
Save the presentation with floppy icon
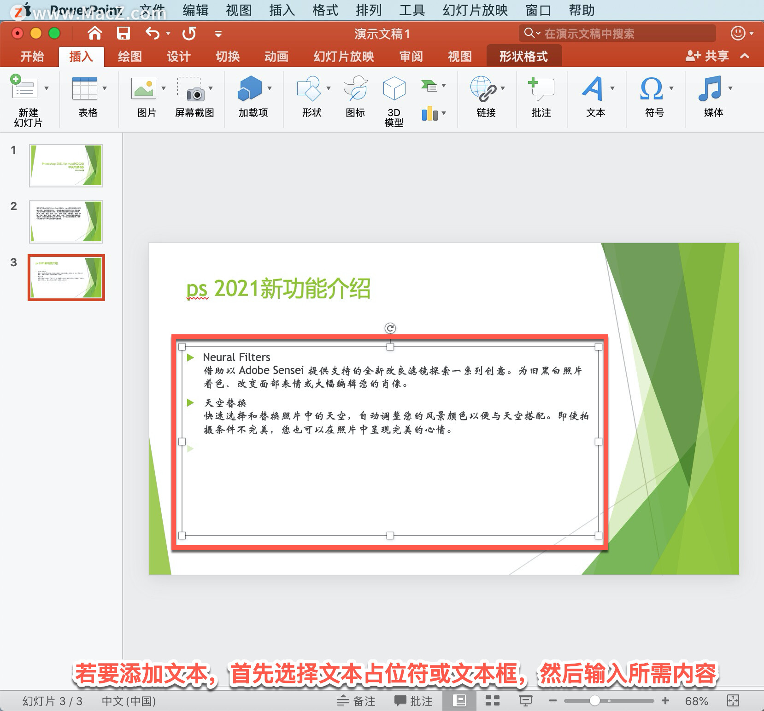[123, 33]
